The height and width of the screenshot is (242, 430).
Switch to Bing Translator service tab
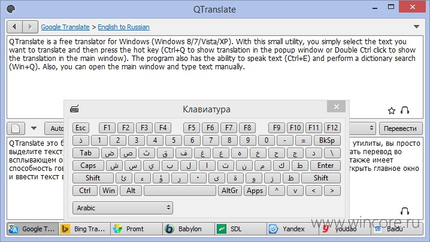[84, 229]
